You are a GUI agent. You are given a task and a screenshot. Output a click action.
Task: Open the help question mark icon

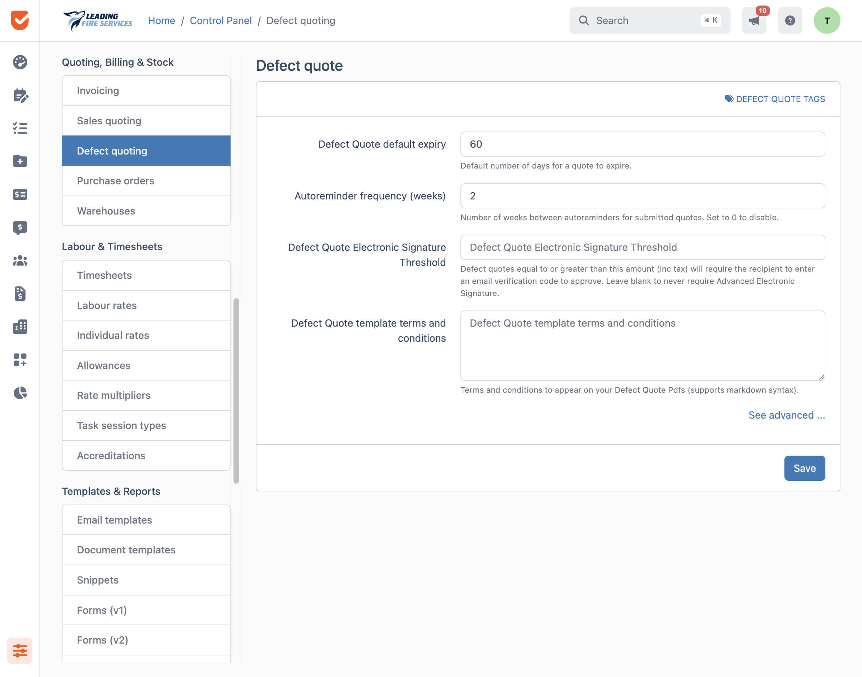pos(790,20)
